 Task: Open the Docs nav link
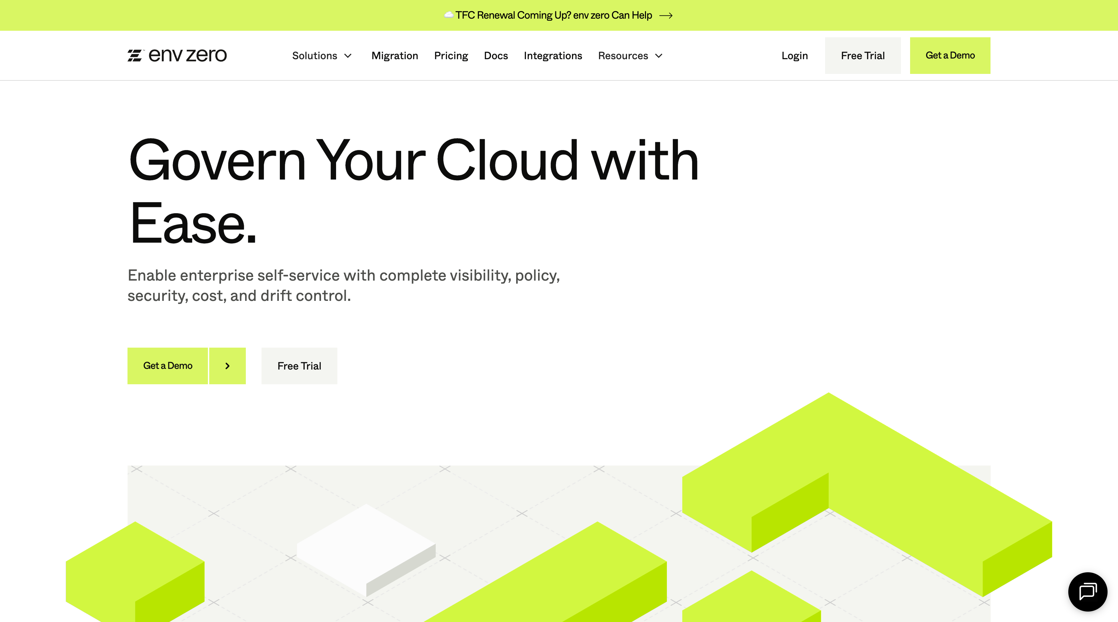pos(496,56)
